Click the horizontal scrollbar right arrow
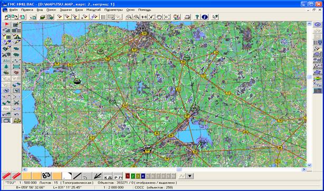Viewport: 324px width, 191px height. pos(304,169)
